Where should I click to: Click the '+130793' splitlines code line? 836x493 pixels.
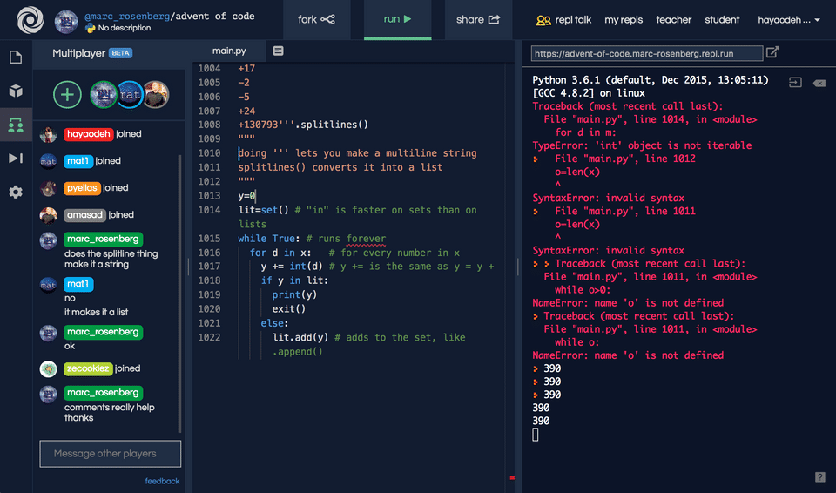(x=303, y=125)
